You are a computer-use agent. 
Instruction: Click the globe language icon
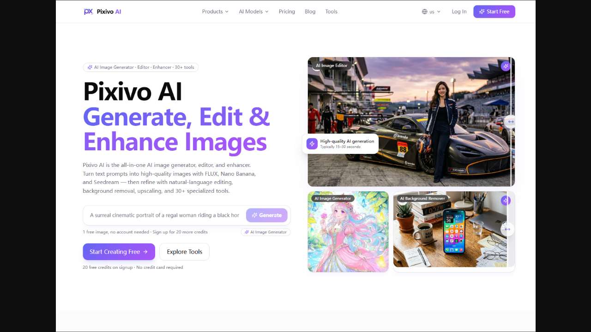pos(425,12)
